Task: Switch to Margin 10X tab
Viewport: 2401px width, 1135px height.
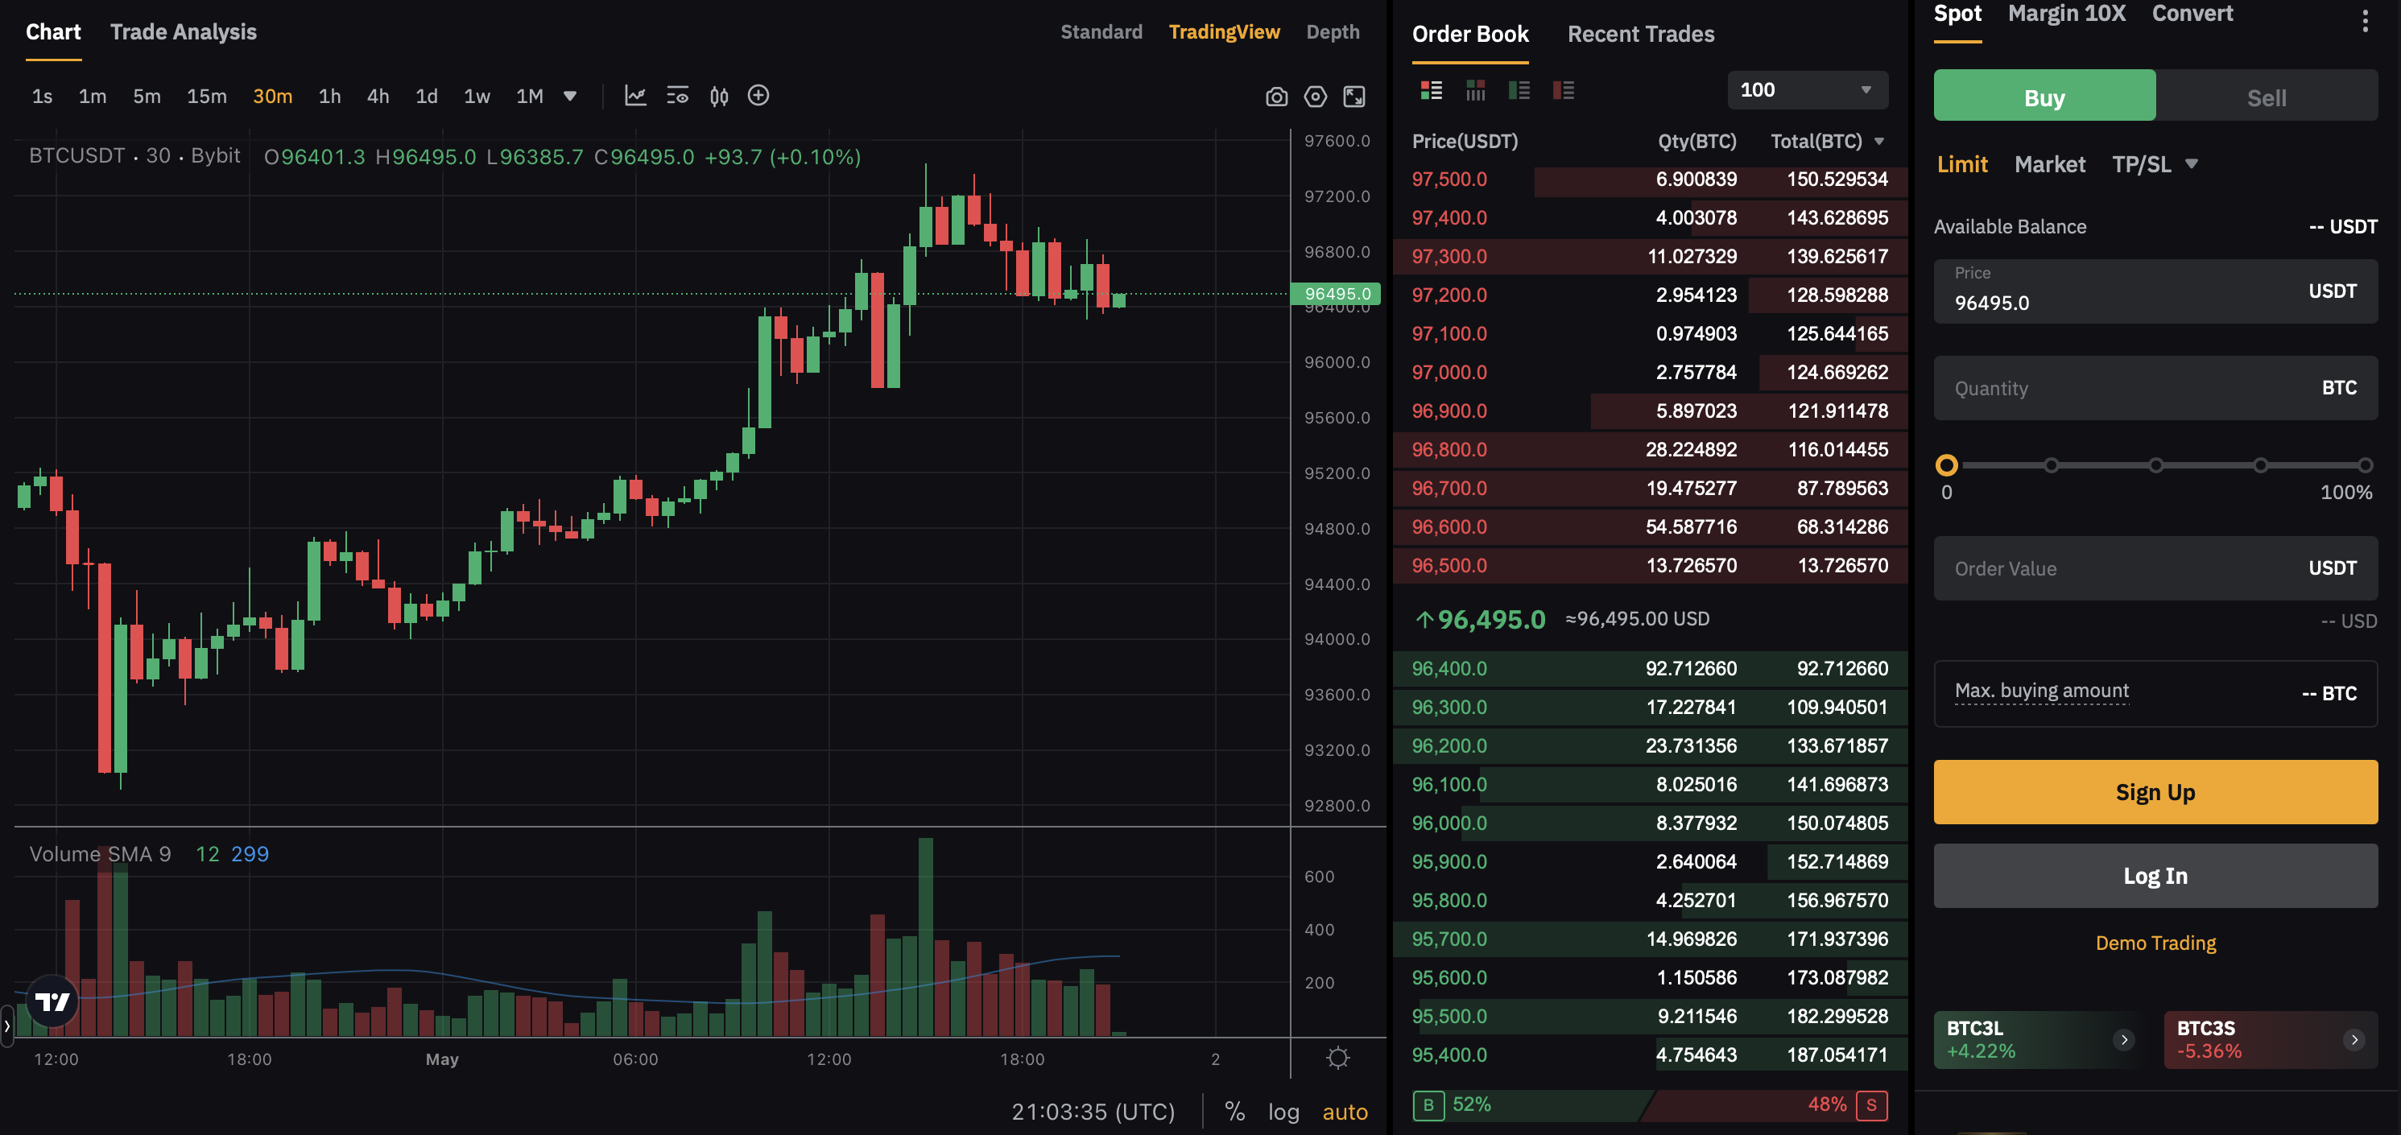Action: coord(2066,14)
